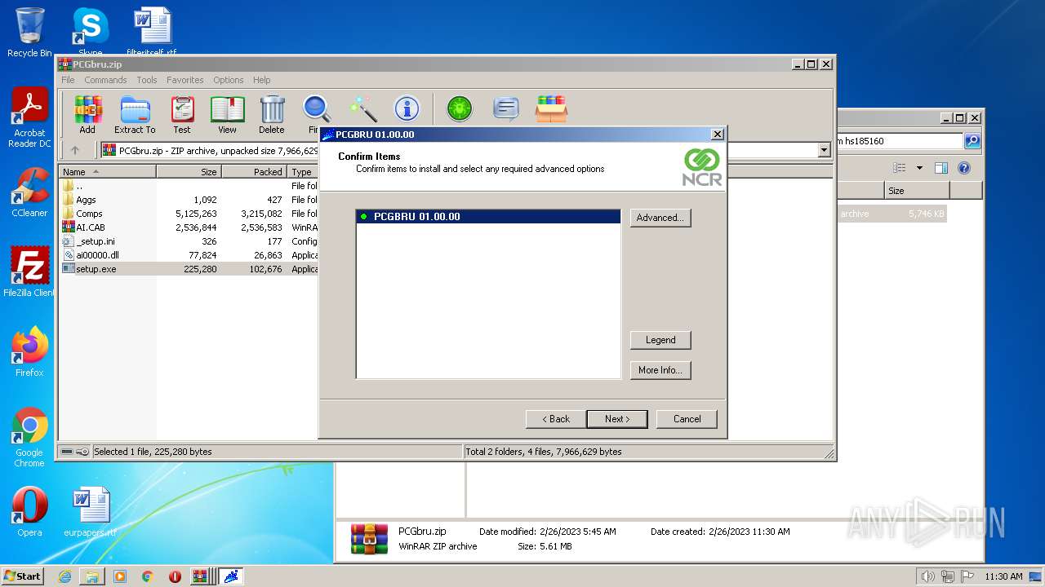Click the SFX box icon
Screen dimensions: 1045x587
[x=551, y=108]
